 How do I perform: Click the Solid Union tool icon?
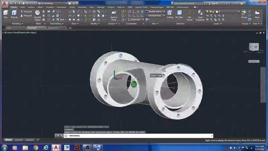[49, 11]
